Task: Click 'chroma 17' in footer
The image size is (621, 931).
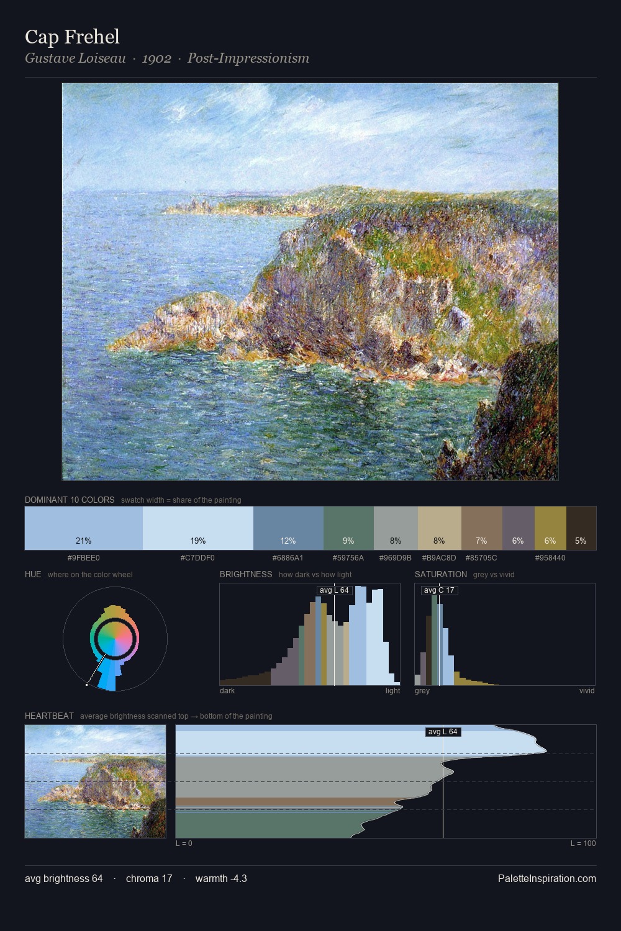Action: tap(149, 878)
